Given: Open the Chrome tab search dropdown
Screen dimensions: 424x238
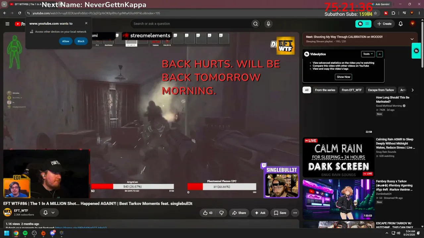Looking at the screenshot, I should tap(4, 4).
